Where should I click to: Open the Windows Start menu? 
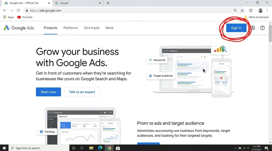coord(4,148)
